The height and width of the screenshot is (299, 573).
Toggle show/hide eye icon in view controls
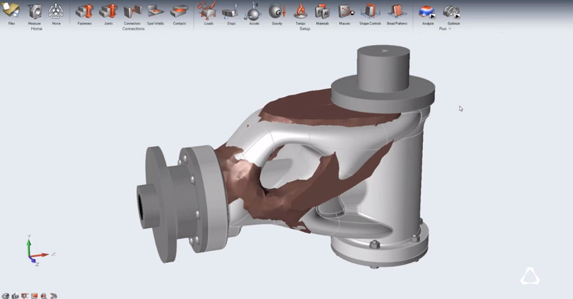click(5, 296)
